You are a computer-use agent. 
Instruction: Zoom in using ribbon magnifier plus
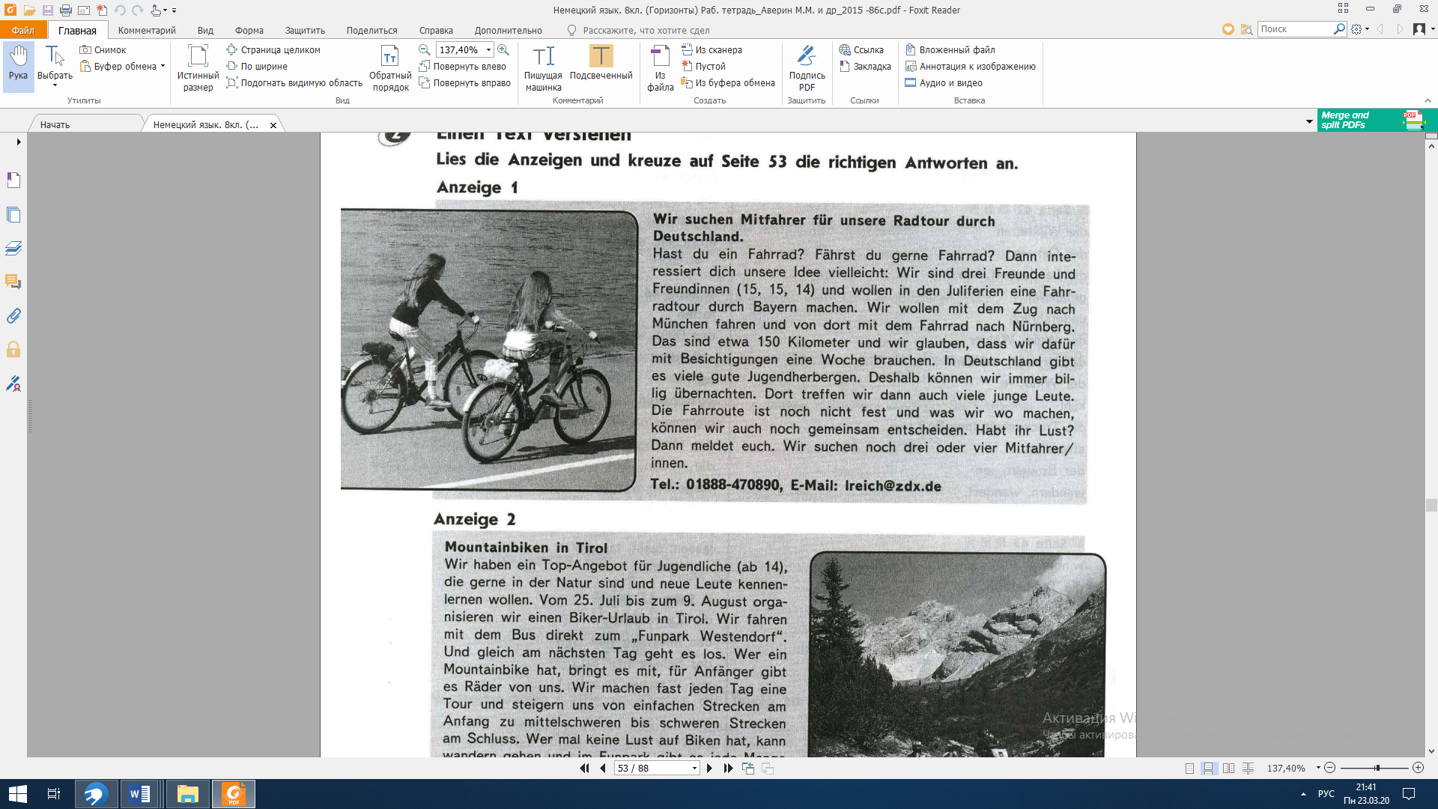click(x=503, y=49)
